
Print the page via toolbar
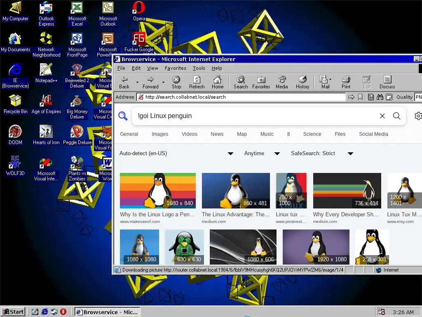point(346,83)
